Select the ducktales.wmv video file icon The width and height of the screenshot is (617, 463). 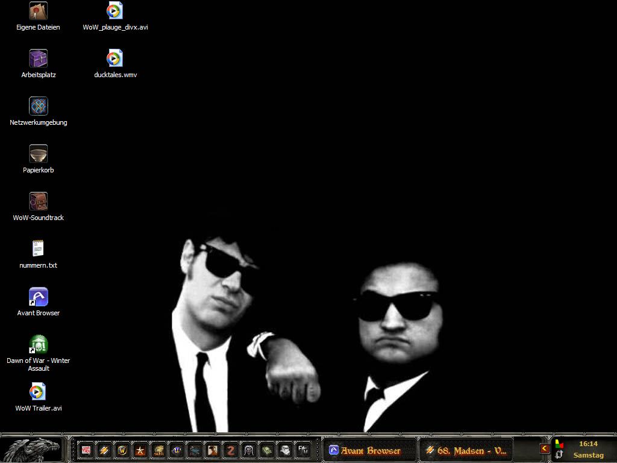click(115, 58)
